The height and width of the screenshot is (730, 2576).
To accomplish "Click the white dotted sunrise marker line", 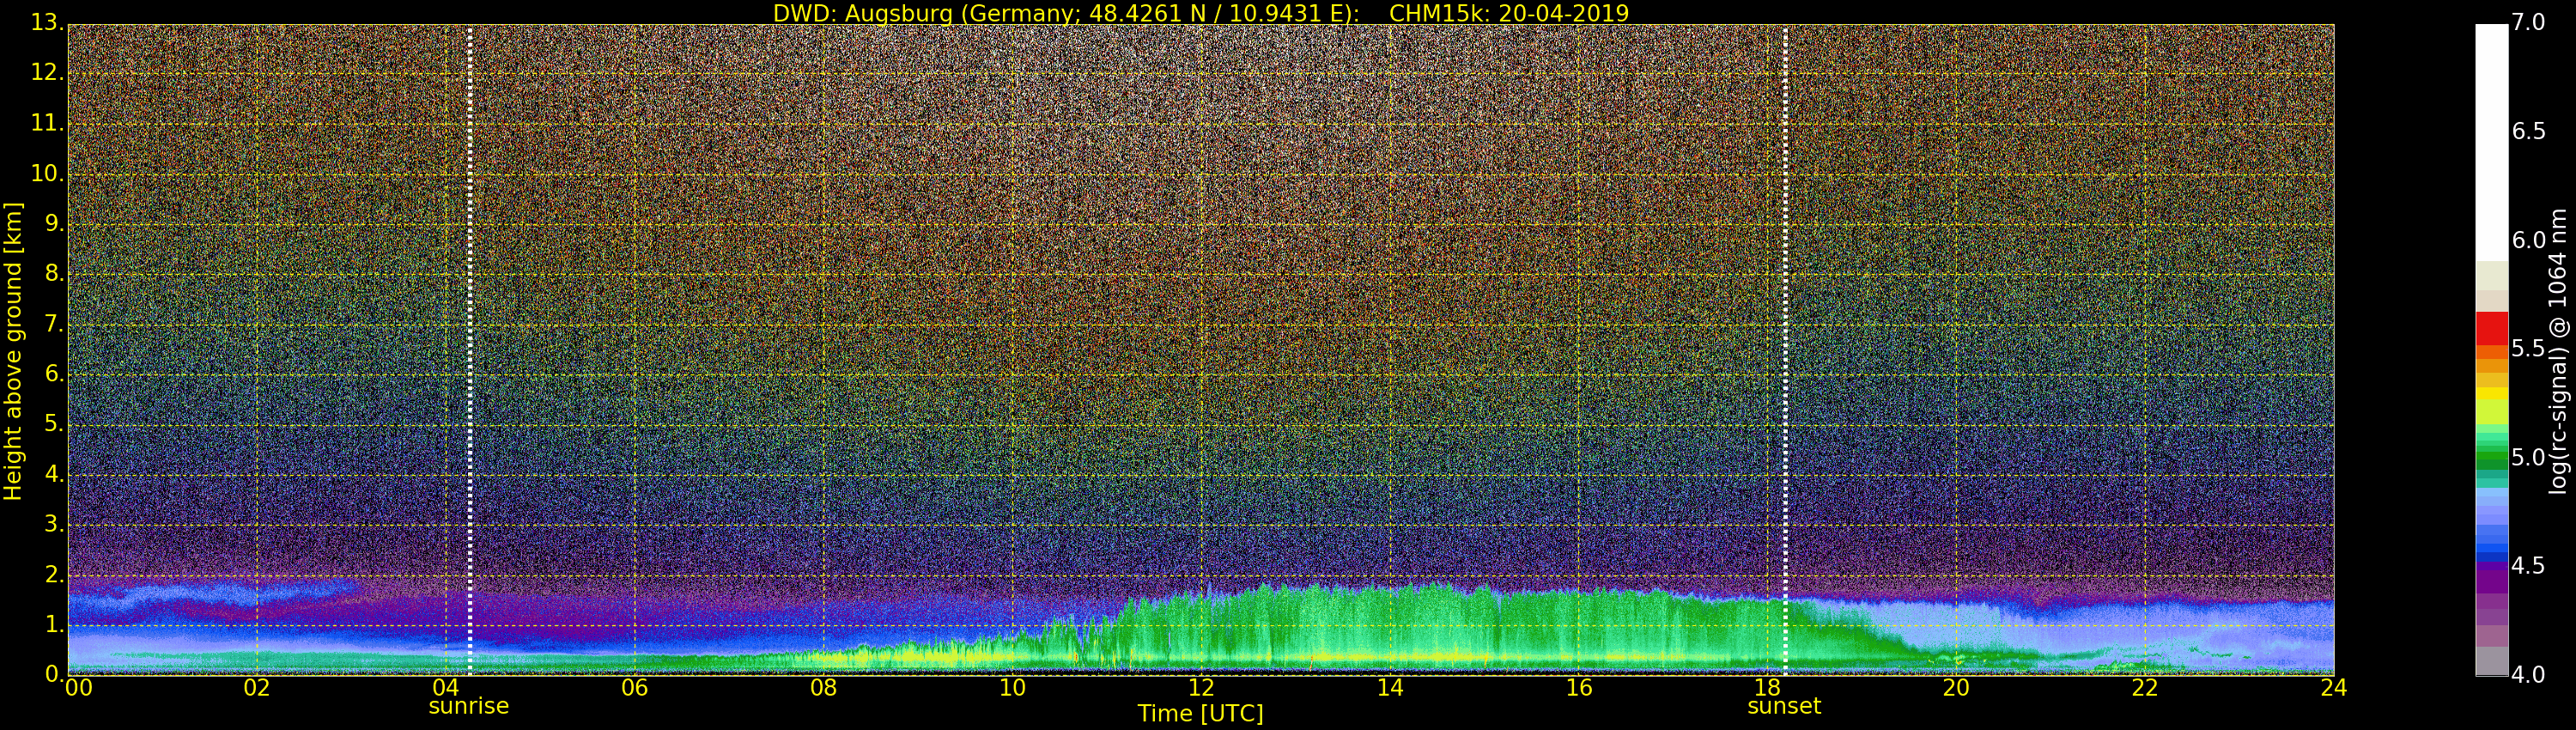I will pos(470,350).
